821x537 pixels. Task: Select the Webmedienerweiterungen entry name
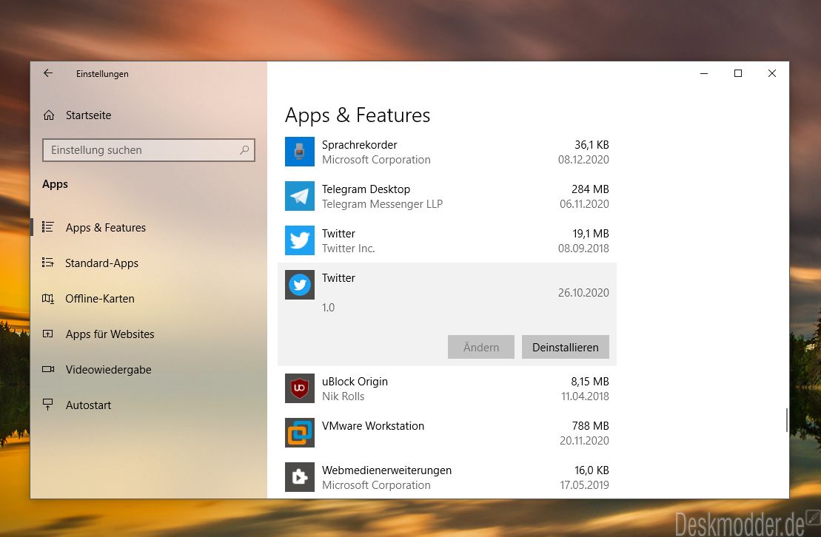pos(386,470)
